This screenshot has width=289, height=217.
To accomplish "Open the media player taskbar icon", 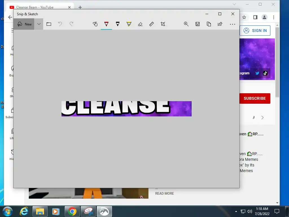I will click(56, 211).
